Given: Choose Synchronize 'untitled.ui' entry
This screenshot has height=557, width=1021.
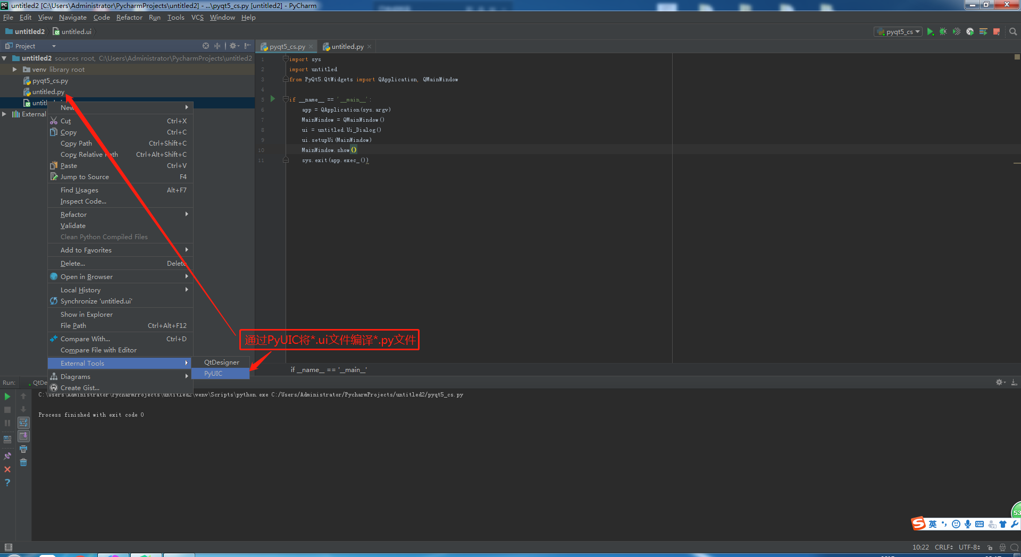Looking at the screenshot, I should pos(120,301).
